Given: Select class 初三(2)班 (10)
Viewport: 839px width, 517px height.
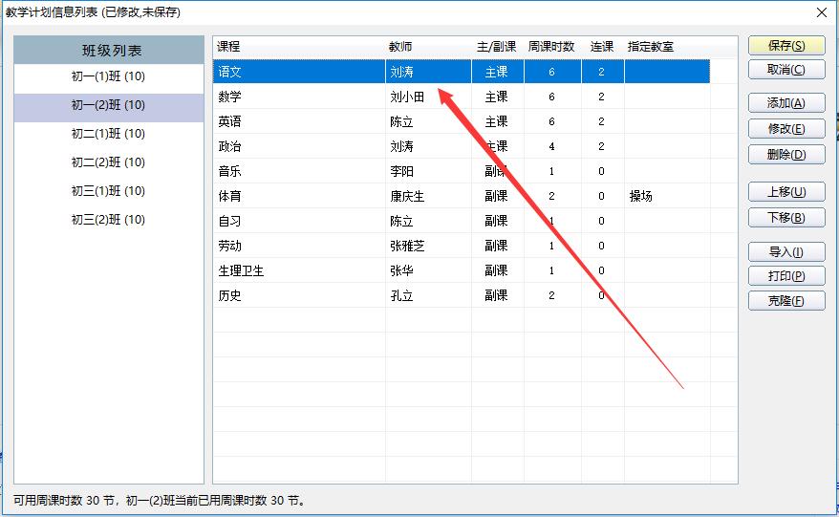Looking at the screenshot, I should tap(109, 220).
